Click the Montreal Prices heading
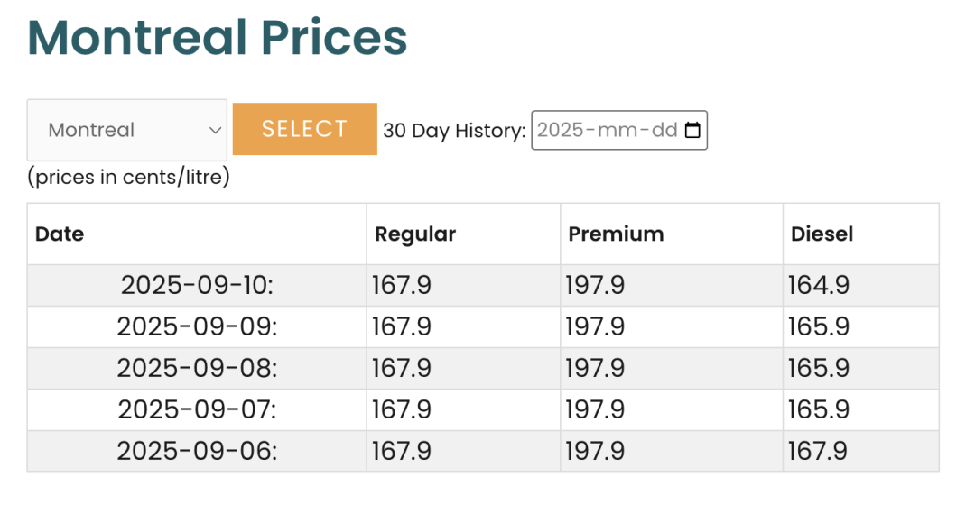This screenshot has height=505, width=975. pyautogui.click(x=218, y=37)
